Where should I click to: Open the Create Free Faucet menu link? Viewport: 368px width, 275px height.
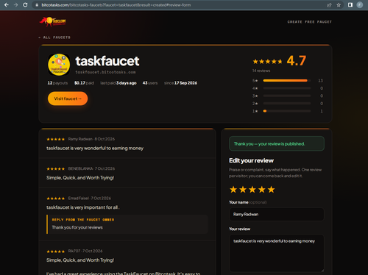pyautogui.click(x=310, y=22)
